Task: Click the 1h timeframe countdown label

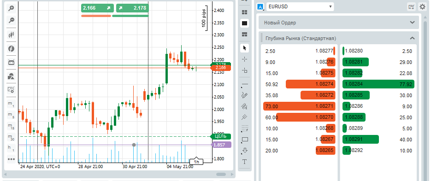Action: (x=196, y=162)
